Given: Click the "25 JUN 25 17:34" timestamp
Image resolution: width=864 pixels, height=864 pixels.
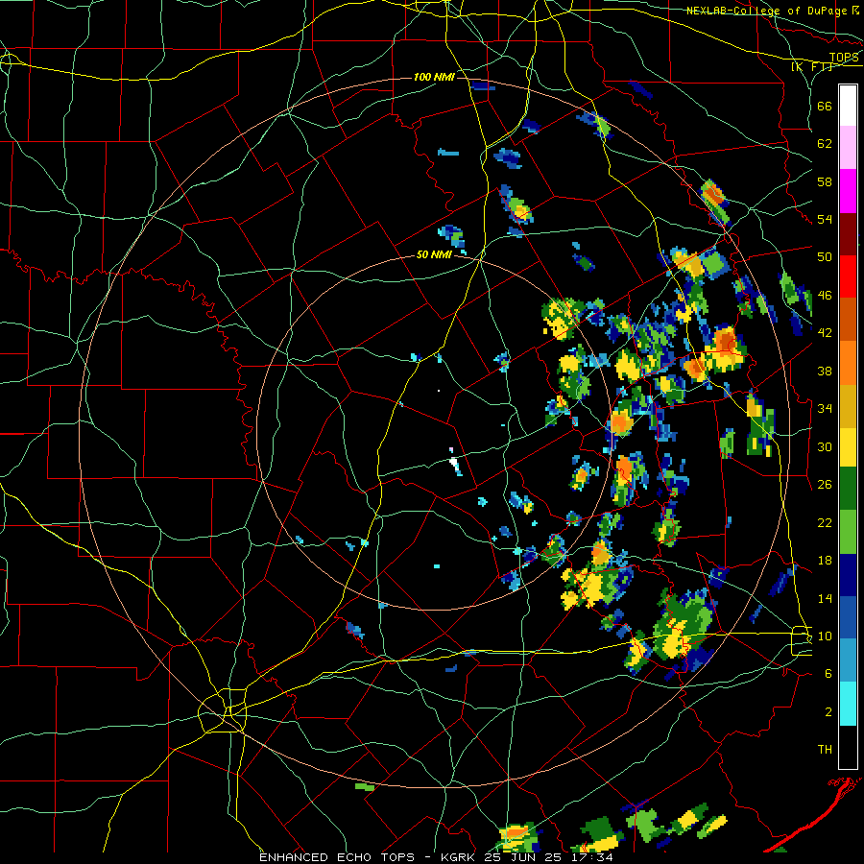Looking at the screenshot, I should click(549, 857).
